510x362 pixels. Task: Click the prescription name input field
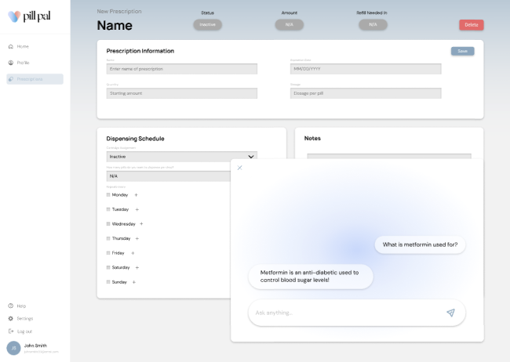tap(181, 69)
